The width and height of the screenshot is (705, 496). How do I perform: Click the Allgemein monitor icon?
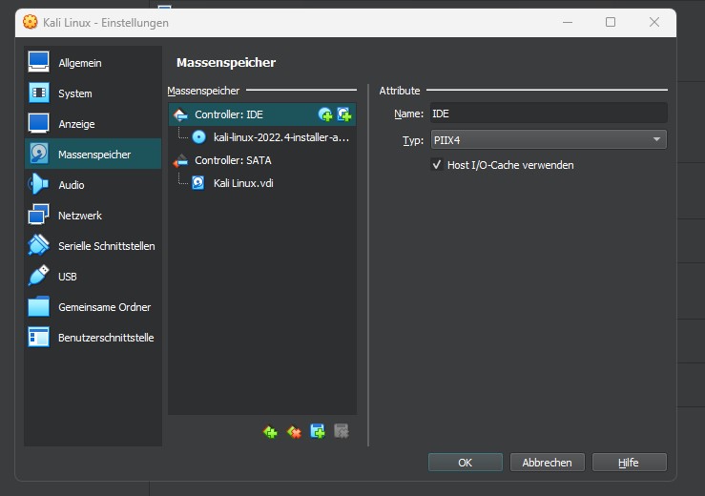click(x=39, y=62)
